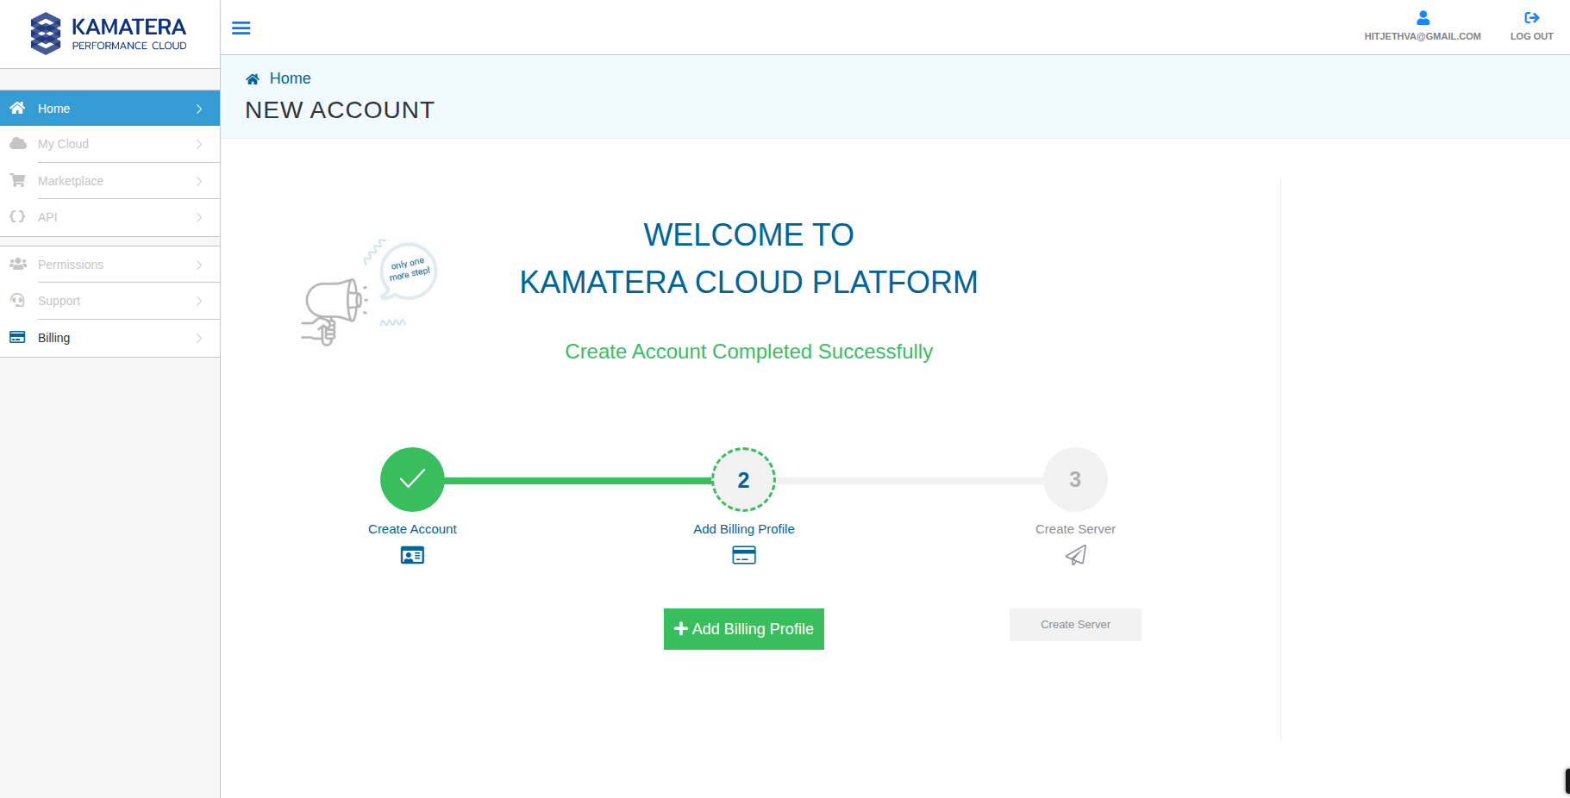Screen dimensions: 1570x798
Task: Click the Home breadcrumb link
Action: [290, 78]
